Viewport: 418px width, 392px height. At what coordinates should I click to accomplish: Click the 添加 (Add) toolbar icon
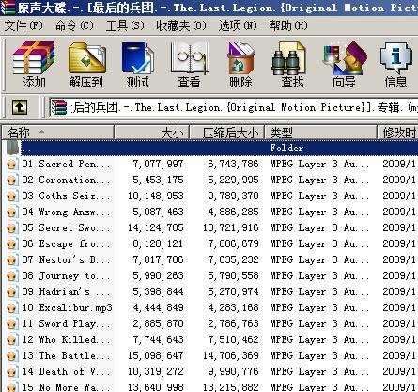[34, 65]
